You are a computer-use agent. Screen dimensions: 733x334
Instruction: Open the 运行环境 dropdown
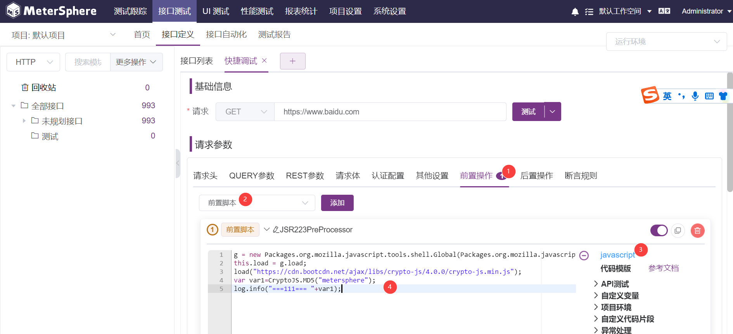pos(666,42)
